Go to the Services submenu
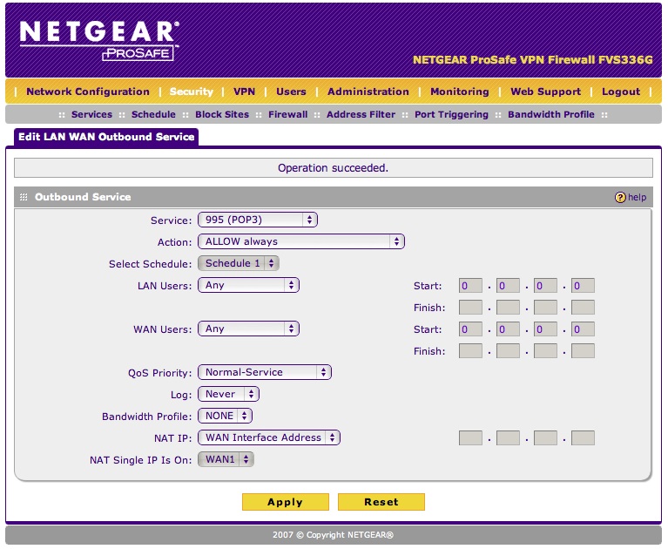 tap(91, 115)
